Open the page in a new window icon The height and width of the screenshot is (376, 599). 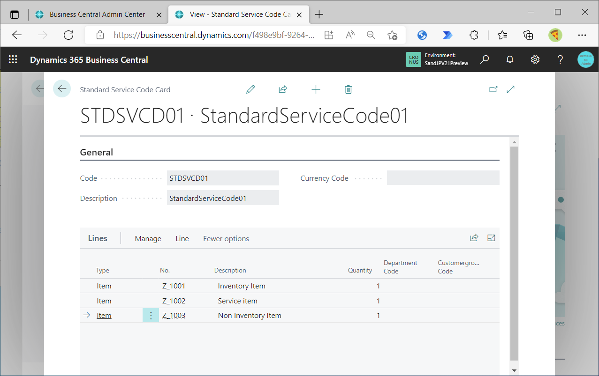click(493, 89)
